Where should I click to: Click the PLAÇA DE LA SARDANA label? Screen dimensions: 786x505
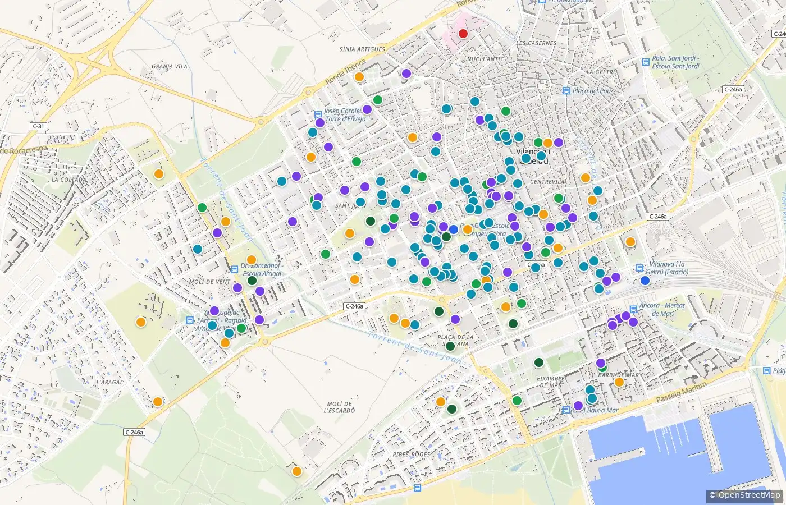pyautogui.click(x=455, y=341)
